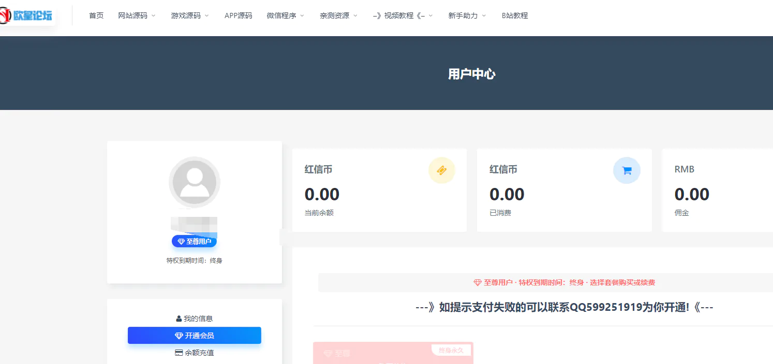Go to 首页 in the navigation bar
The image size is (773, 364).
click(96, 15)
